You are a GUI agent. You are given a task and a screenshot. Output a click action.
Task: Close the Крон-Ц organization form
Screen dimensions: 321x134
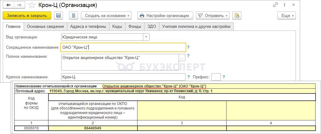pos(294,5)
